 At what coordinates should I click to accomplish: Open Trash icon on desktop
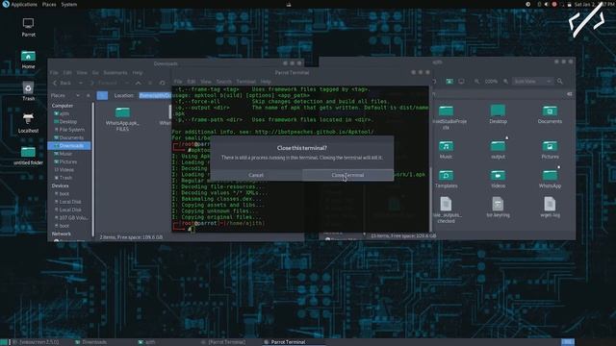click(x=28, y=91)
